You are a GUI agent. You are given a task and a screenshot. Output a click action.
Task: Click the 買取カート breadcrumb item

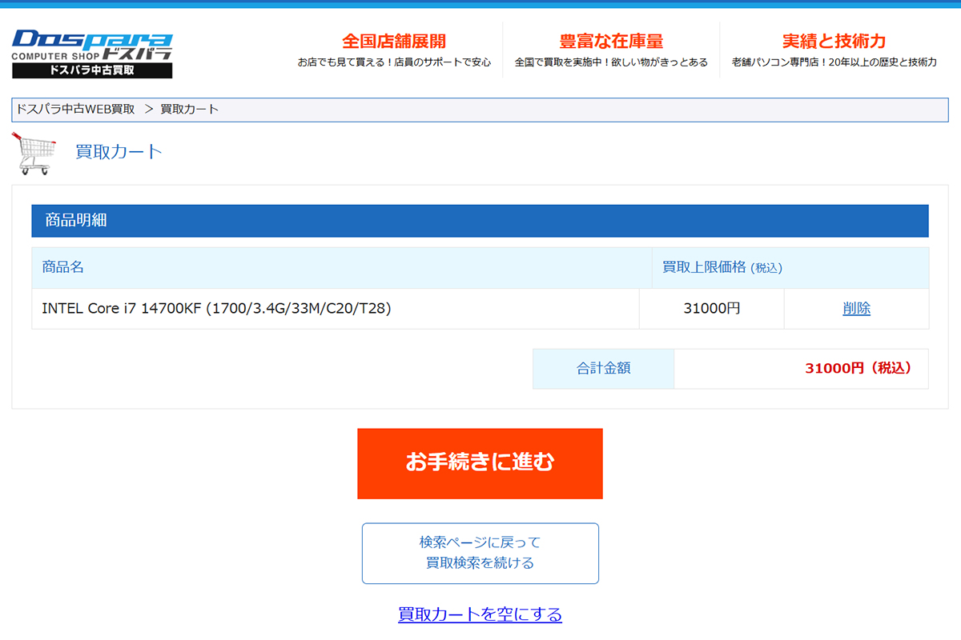tap(189, 109)
